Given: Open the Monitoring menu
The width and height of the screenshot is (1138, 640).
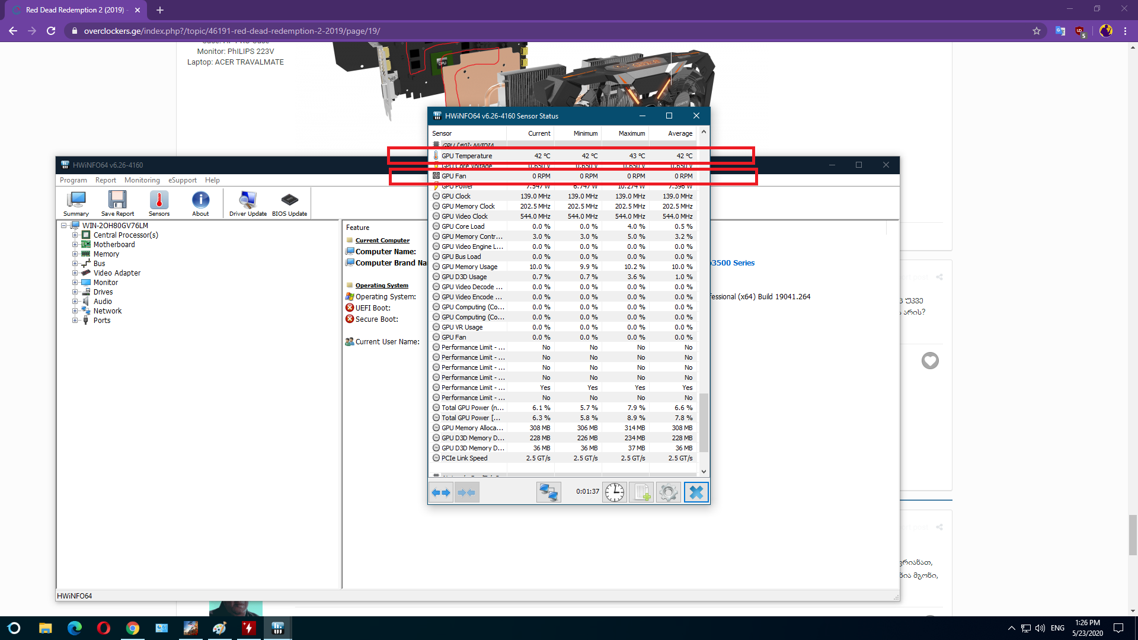Looking at the screenshot, I should tap(142, 180).
